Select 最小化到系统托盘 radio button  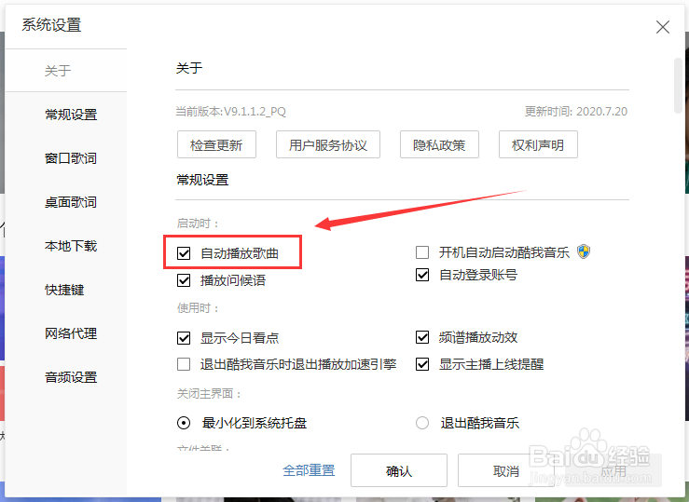click(184, 423)
